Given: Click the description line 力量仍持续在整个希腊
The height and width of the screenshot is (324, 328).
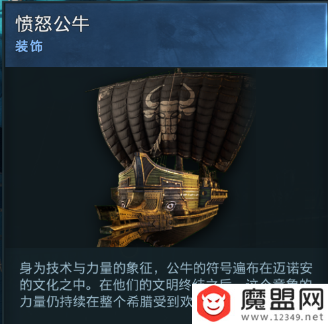Looking at the screenshot, I should 106,302.
